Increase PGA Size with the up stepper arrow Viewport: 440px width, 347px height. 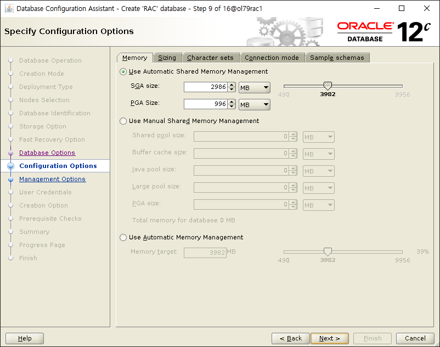(232, 102)
